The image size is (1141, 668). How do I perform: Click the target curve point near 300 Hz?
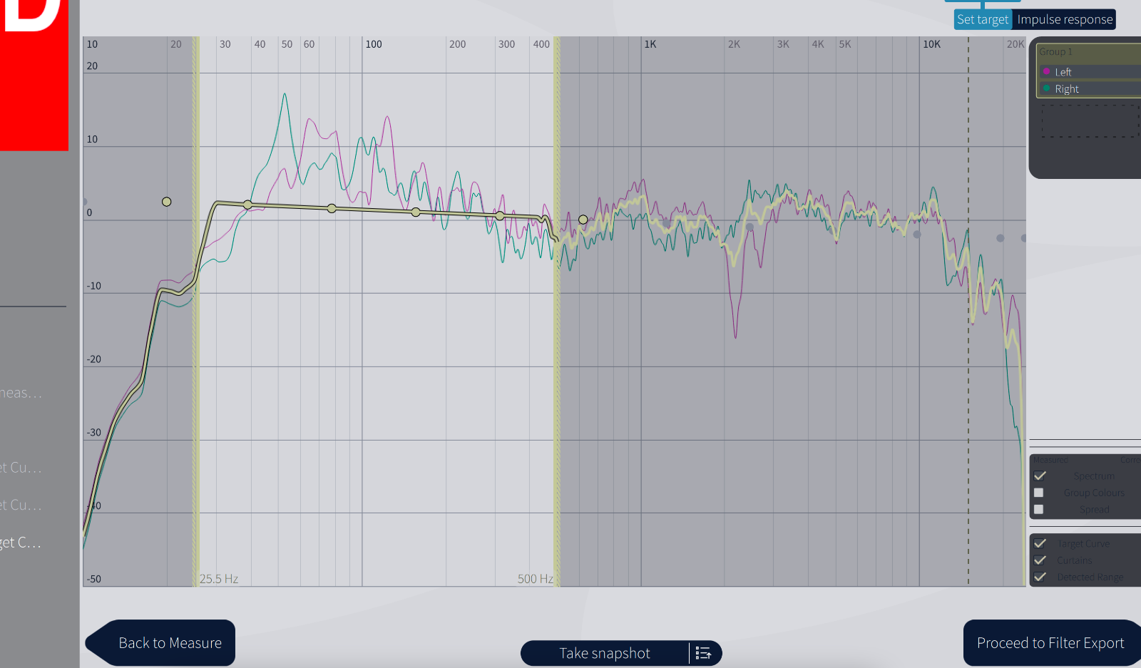[500, 215]
